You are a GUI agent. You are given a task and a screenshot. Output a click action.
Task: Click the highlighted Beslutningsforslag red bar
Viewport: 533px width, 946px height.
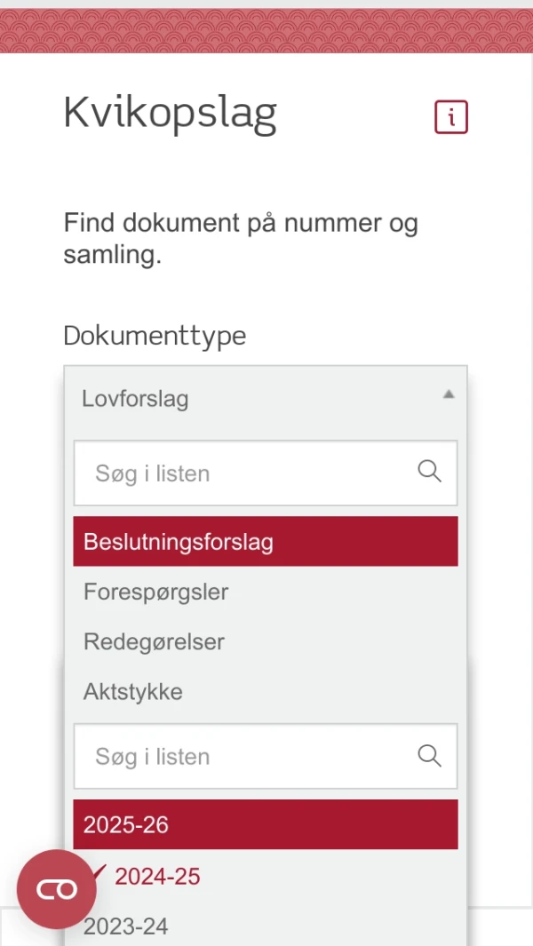pos(265,541)
